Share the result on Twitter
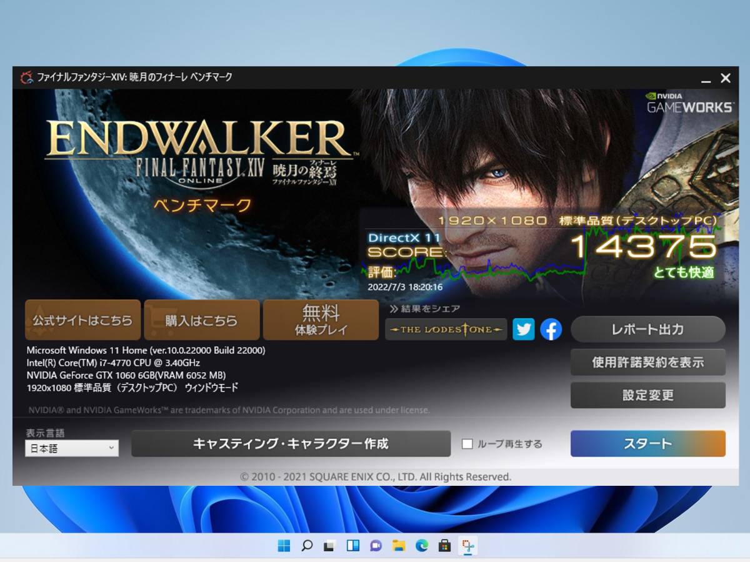 (x=524, y=329)
